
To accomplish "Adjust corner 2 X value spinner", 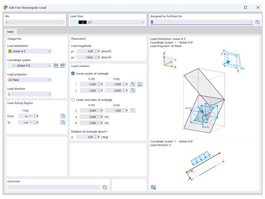I will point(99,90).
